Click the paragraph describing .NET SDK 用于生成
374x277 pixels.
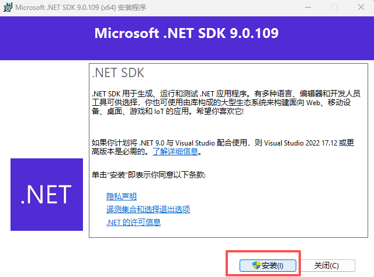(x=226, y=102)
